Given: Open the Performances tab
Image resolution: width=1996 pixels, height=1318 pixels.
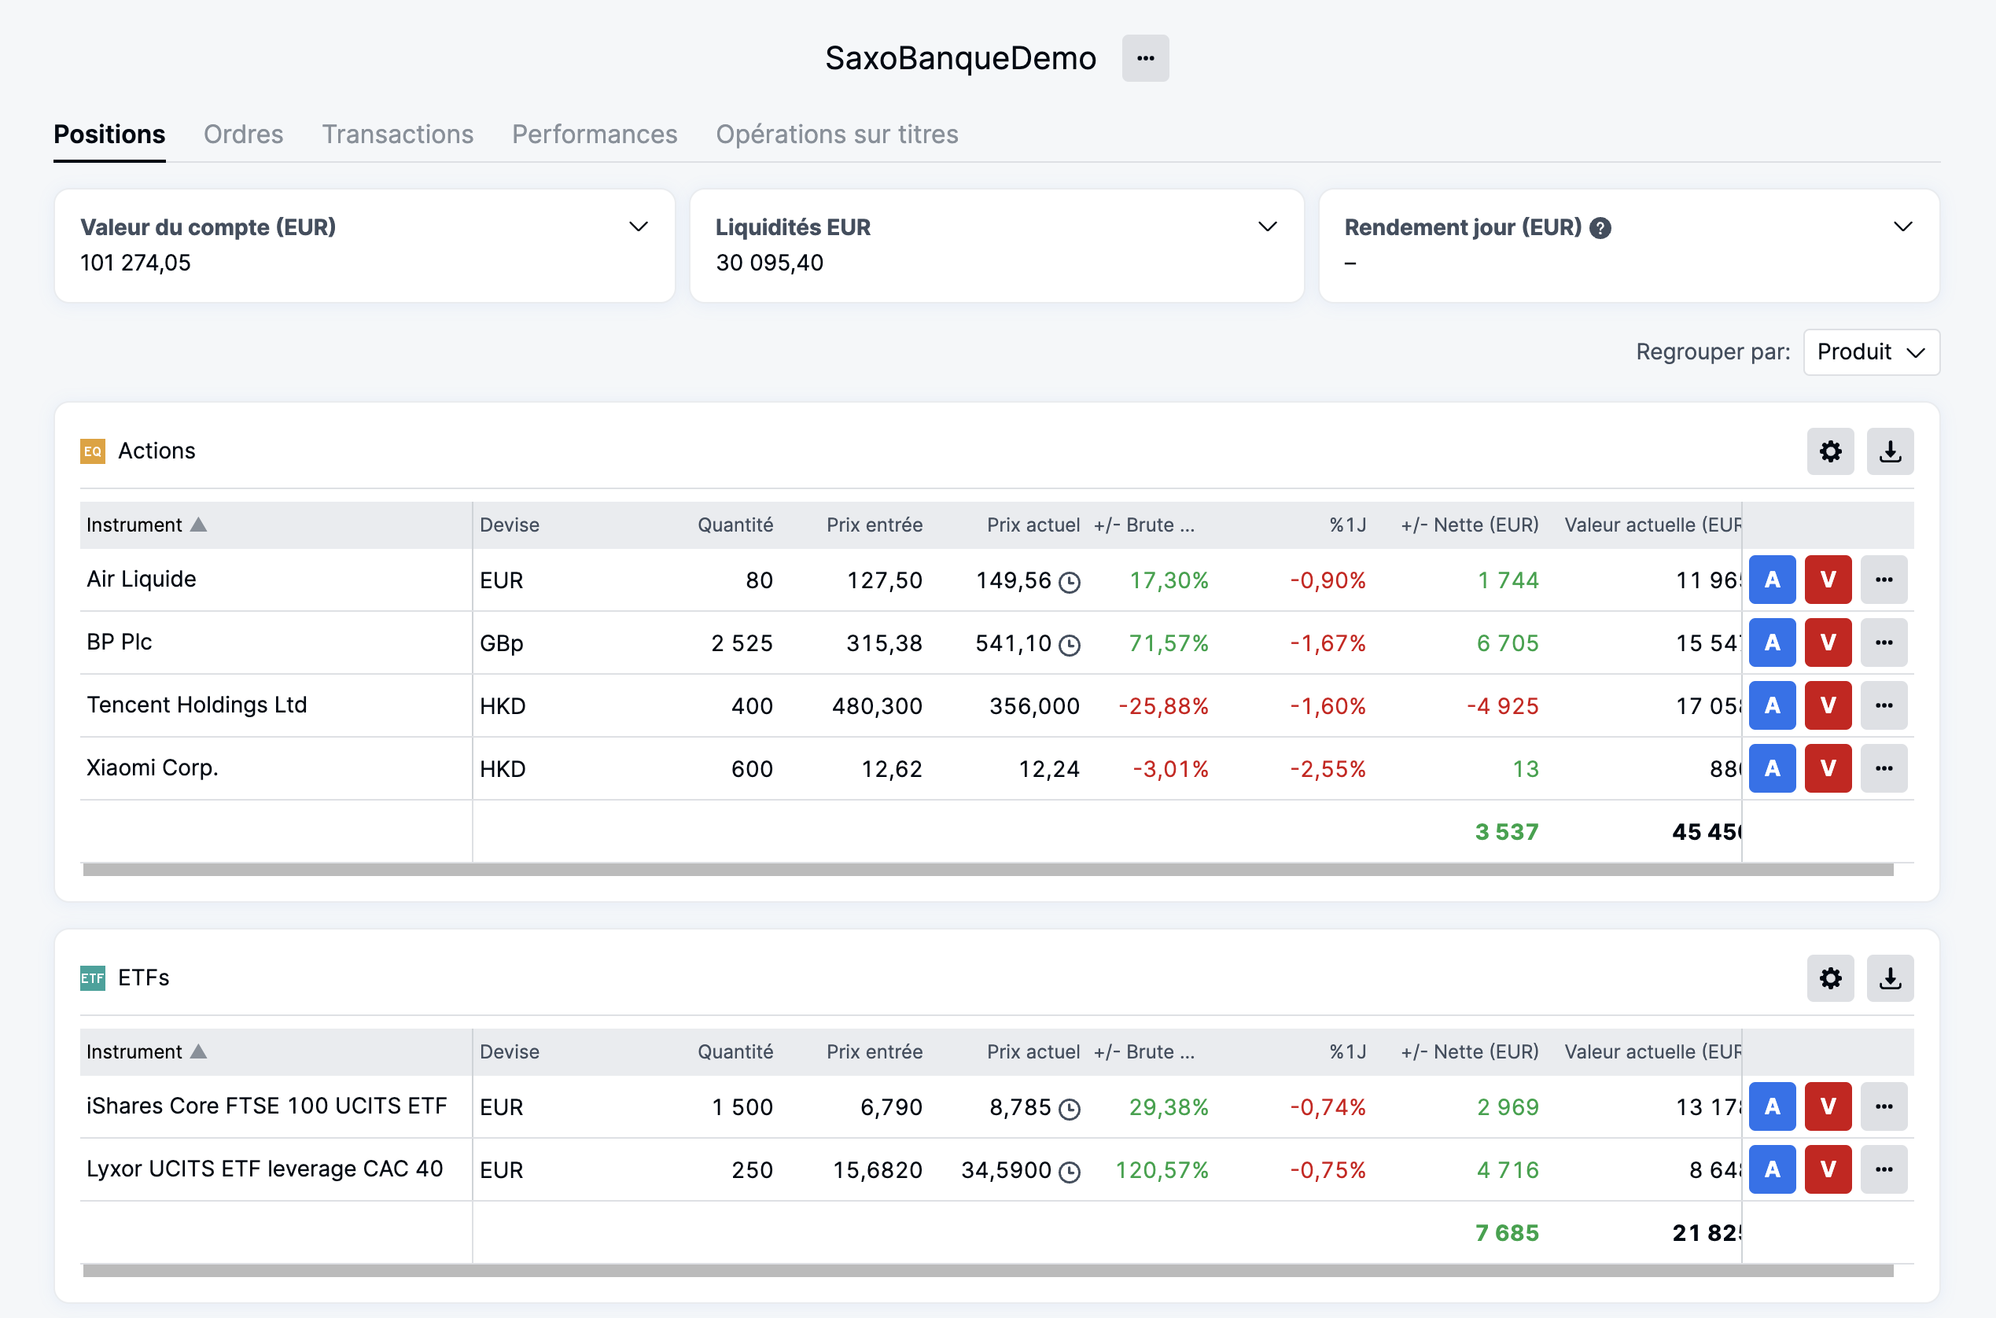Looking at the screenshot, I should [595, 134].
